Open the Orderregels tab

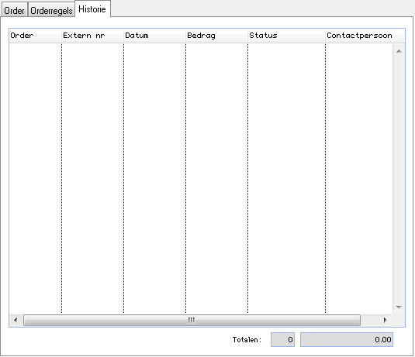(51, 10)
